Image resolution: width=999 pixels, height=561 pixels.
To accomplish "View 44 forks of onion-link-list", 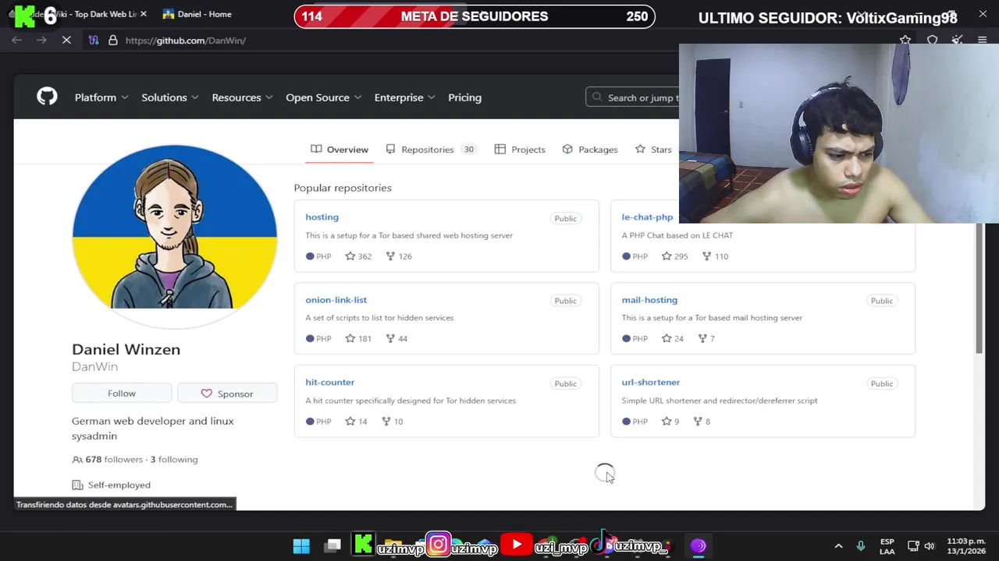I will (396, 339).
